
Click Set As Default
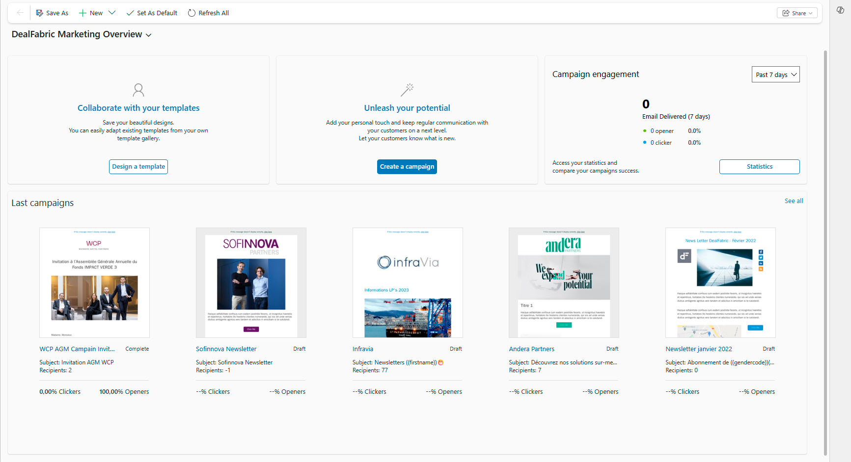tap(152, 13)
